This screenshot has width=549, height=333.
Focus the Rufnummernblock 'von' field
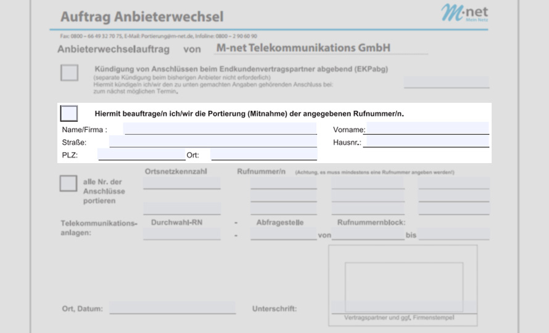pos(368,234)
